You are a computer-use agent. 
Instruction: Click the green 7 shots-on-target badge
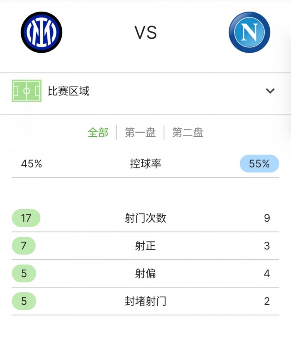[24, 246]
